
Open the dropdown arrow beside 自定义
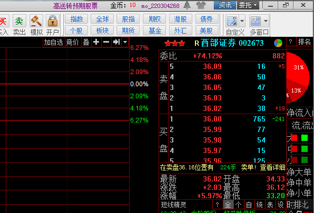coord(242,21)
